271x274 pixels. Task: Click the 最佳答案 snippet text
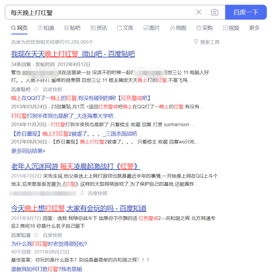80,260
